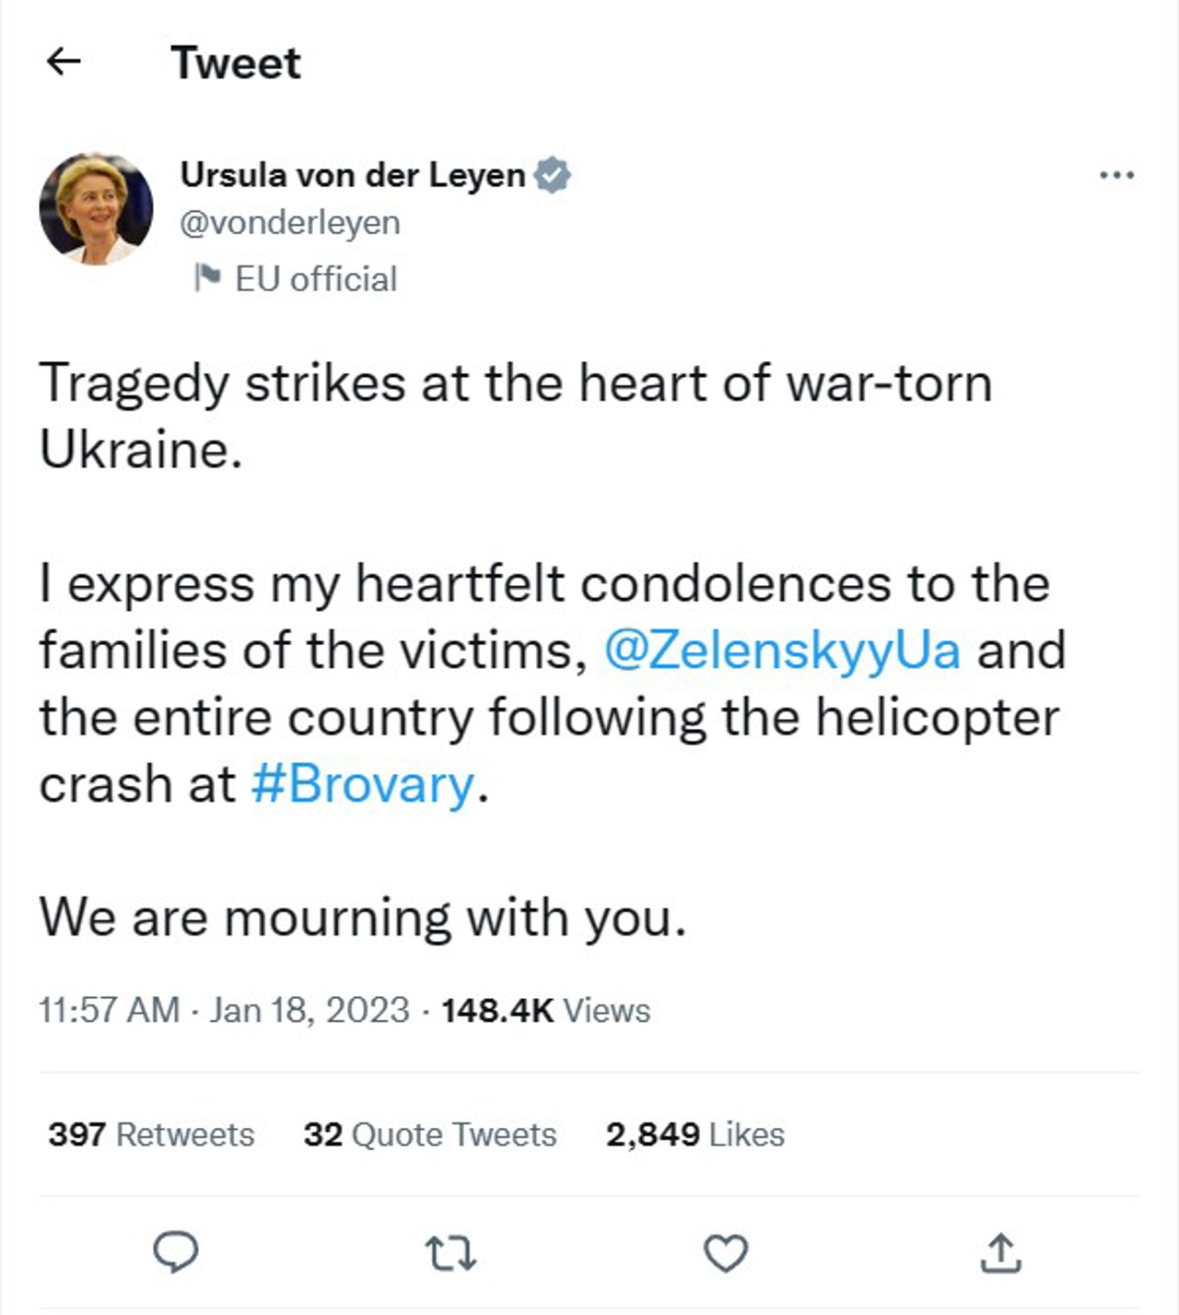Screen dimensions: 1179x1315
Task: Open the @ZelenskyyUa mention
Action: [x=782, y=650]
